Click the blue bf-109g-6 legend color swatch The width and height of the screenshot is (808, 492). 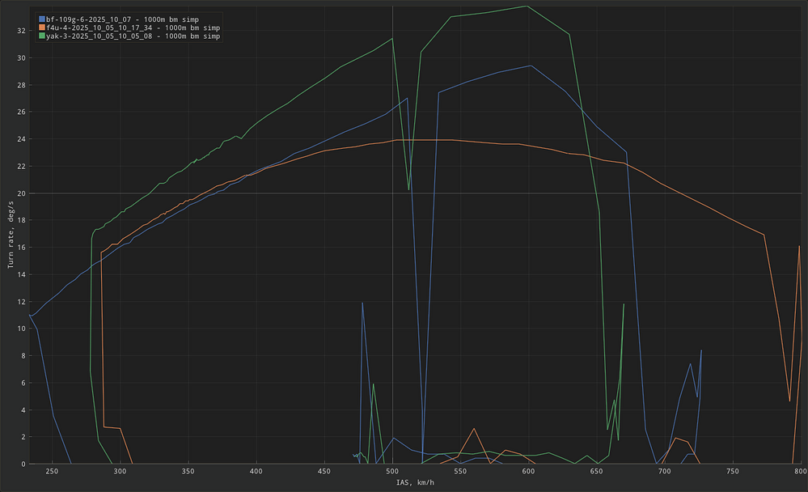coord(40,18)
